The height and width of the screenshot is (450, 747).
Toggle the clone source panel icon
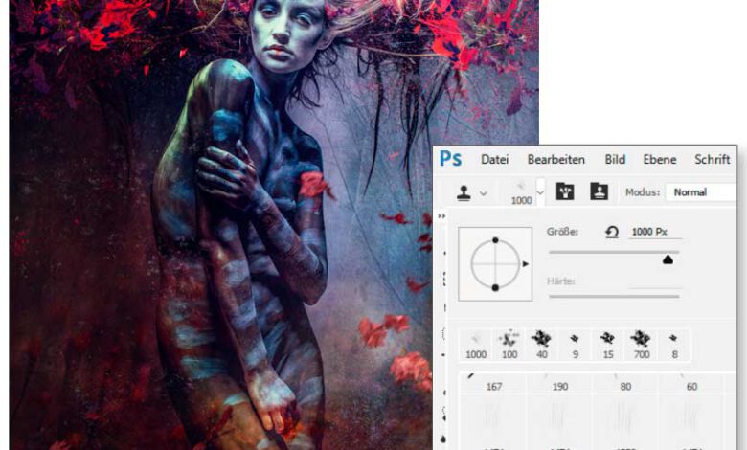599,191
